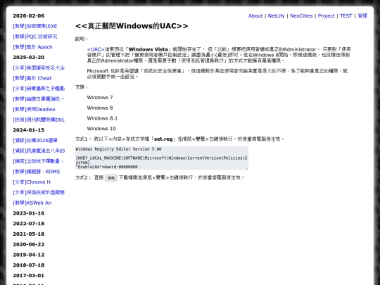Click the 'Windows 7' supported item
The width and height of the screenshot is (380, 285).
[x=100, y=97]
